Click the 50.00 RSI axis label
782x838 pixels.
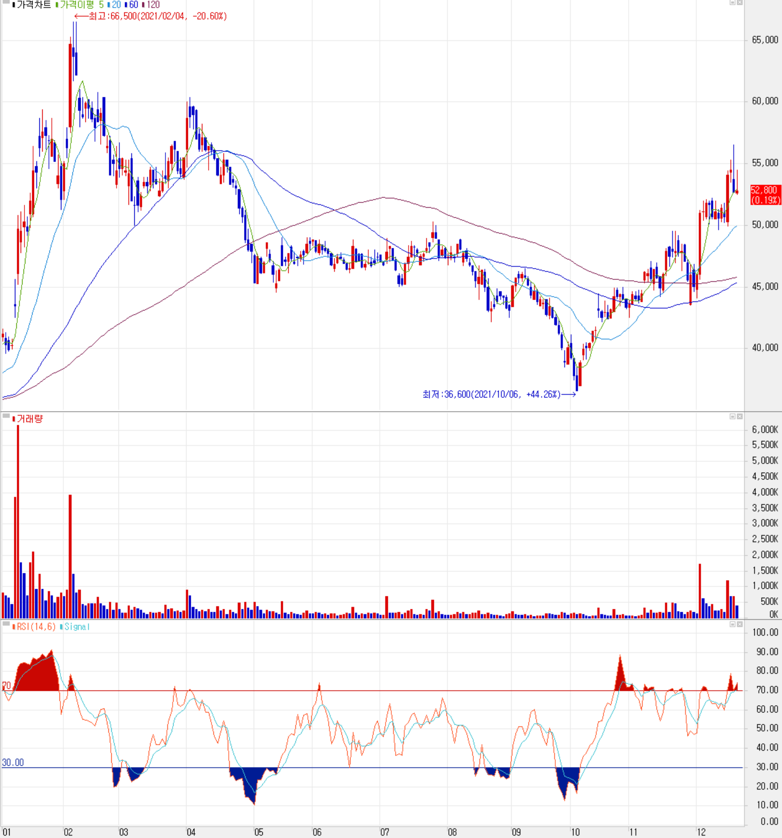[x=767, y=728]
